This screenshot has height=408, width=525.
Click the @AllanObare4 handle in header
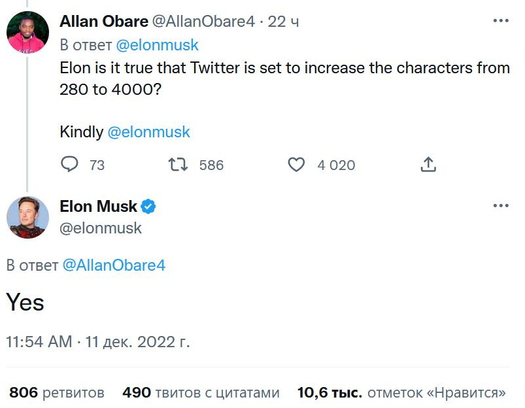pos(203,22)
